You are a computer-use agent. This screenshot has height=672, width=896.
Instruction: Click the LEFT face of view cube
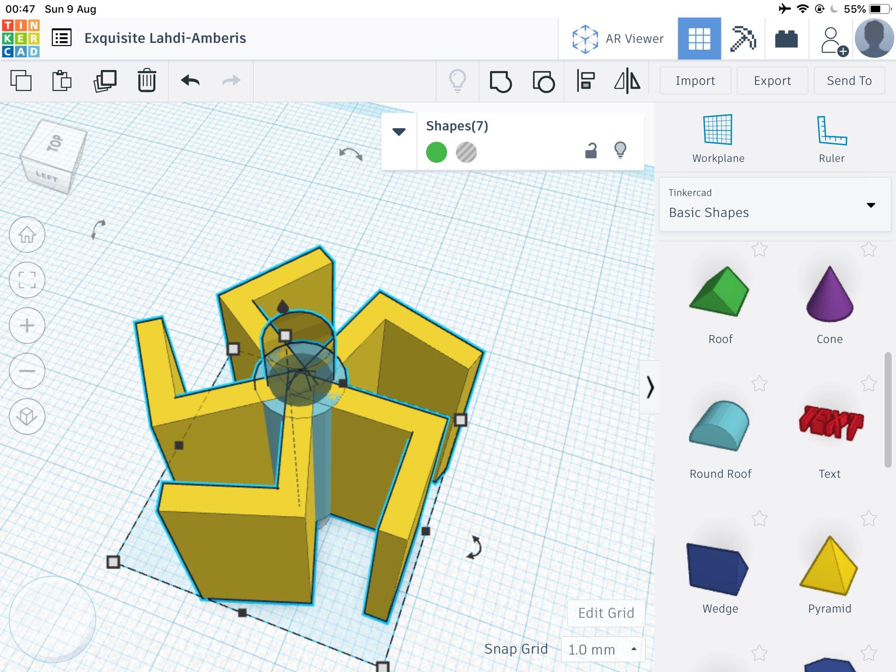click(47, 177)
